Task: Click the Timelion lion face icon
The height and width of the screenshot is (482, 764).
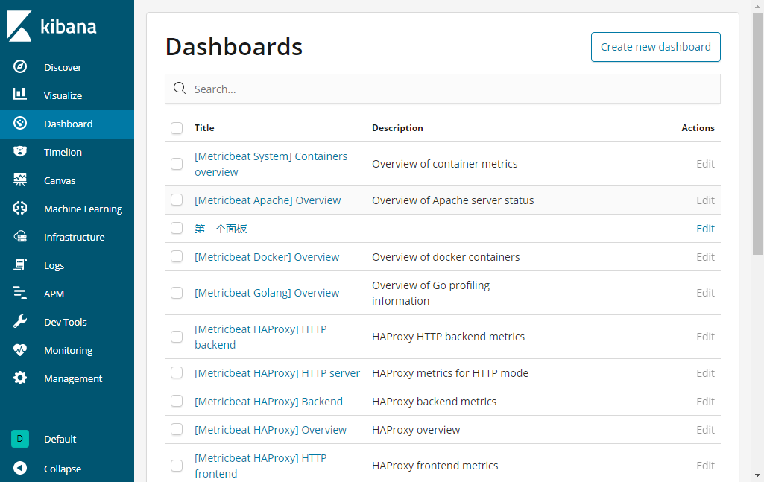Action: (x=20, y=151)
